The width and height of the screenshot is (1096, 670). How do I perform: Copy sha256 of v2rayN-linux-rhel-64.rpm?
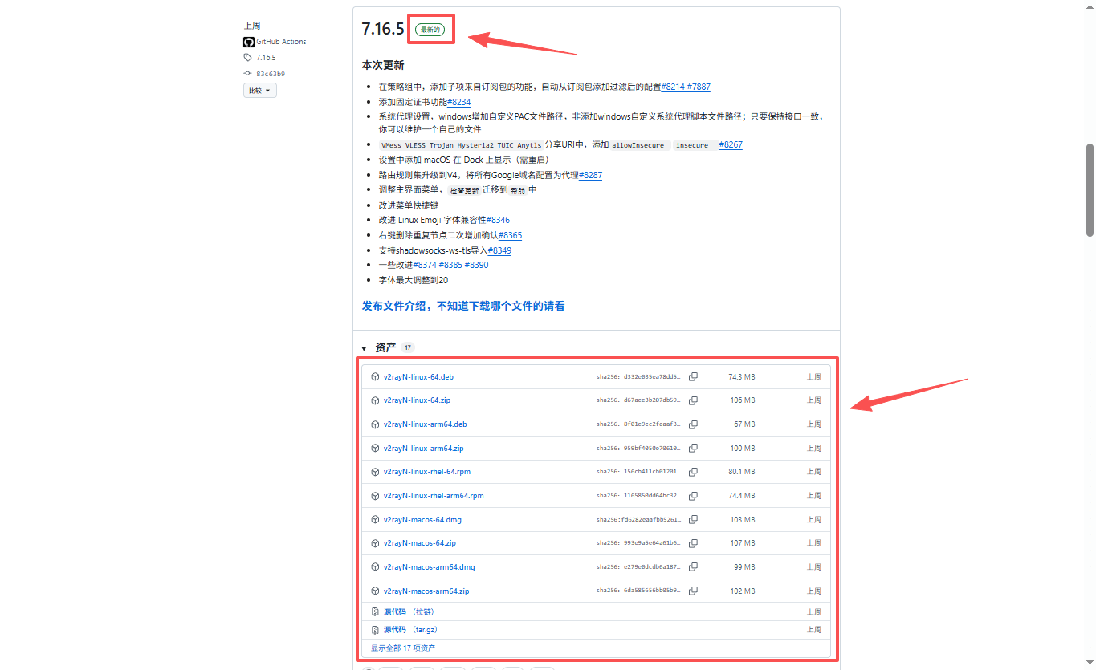[x=693, y=472]
